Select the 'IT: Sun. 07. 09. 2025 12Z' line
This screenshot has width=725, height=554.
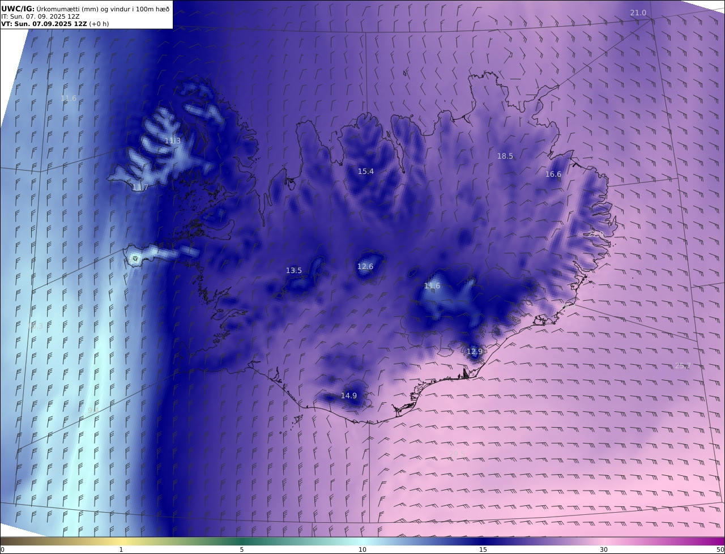(x=40, y=16)
